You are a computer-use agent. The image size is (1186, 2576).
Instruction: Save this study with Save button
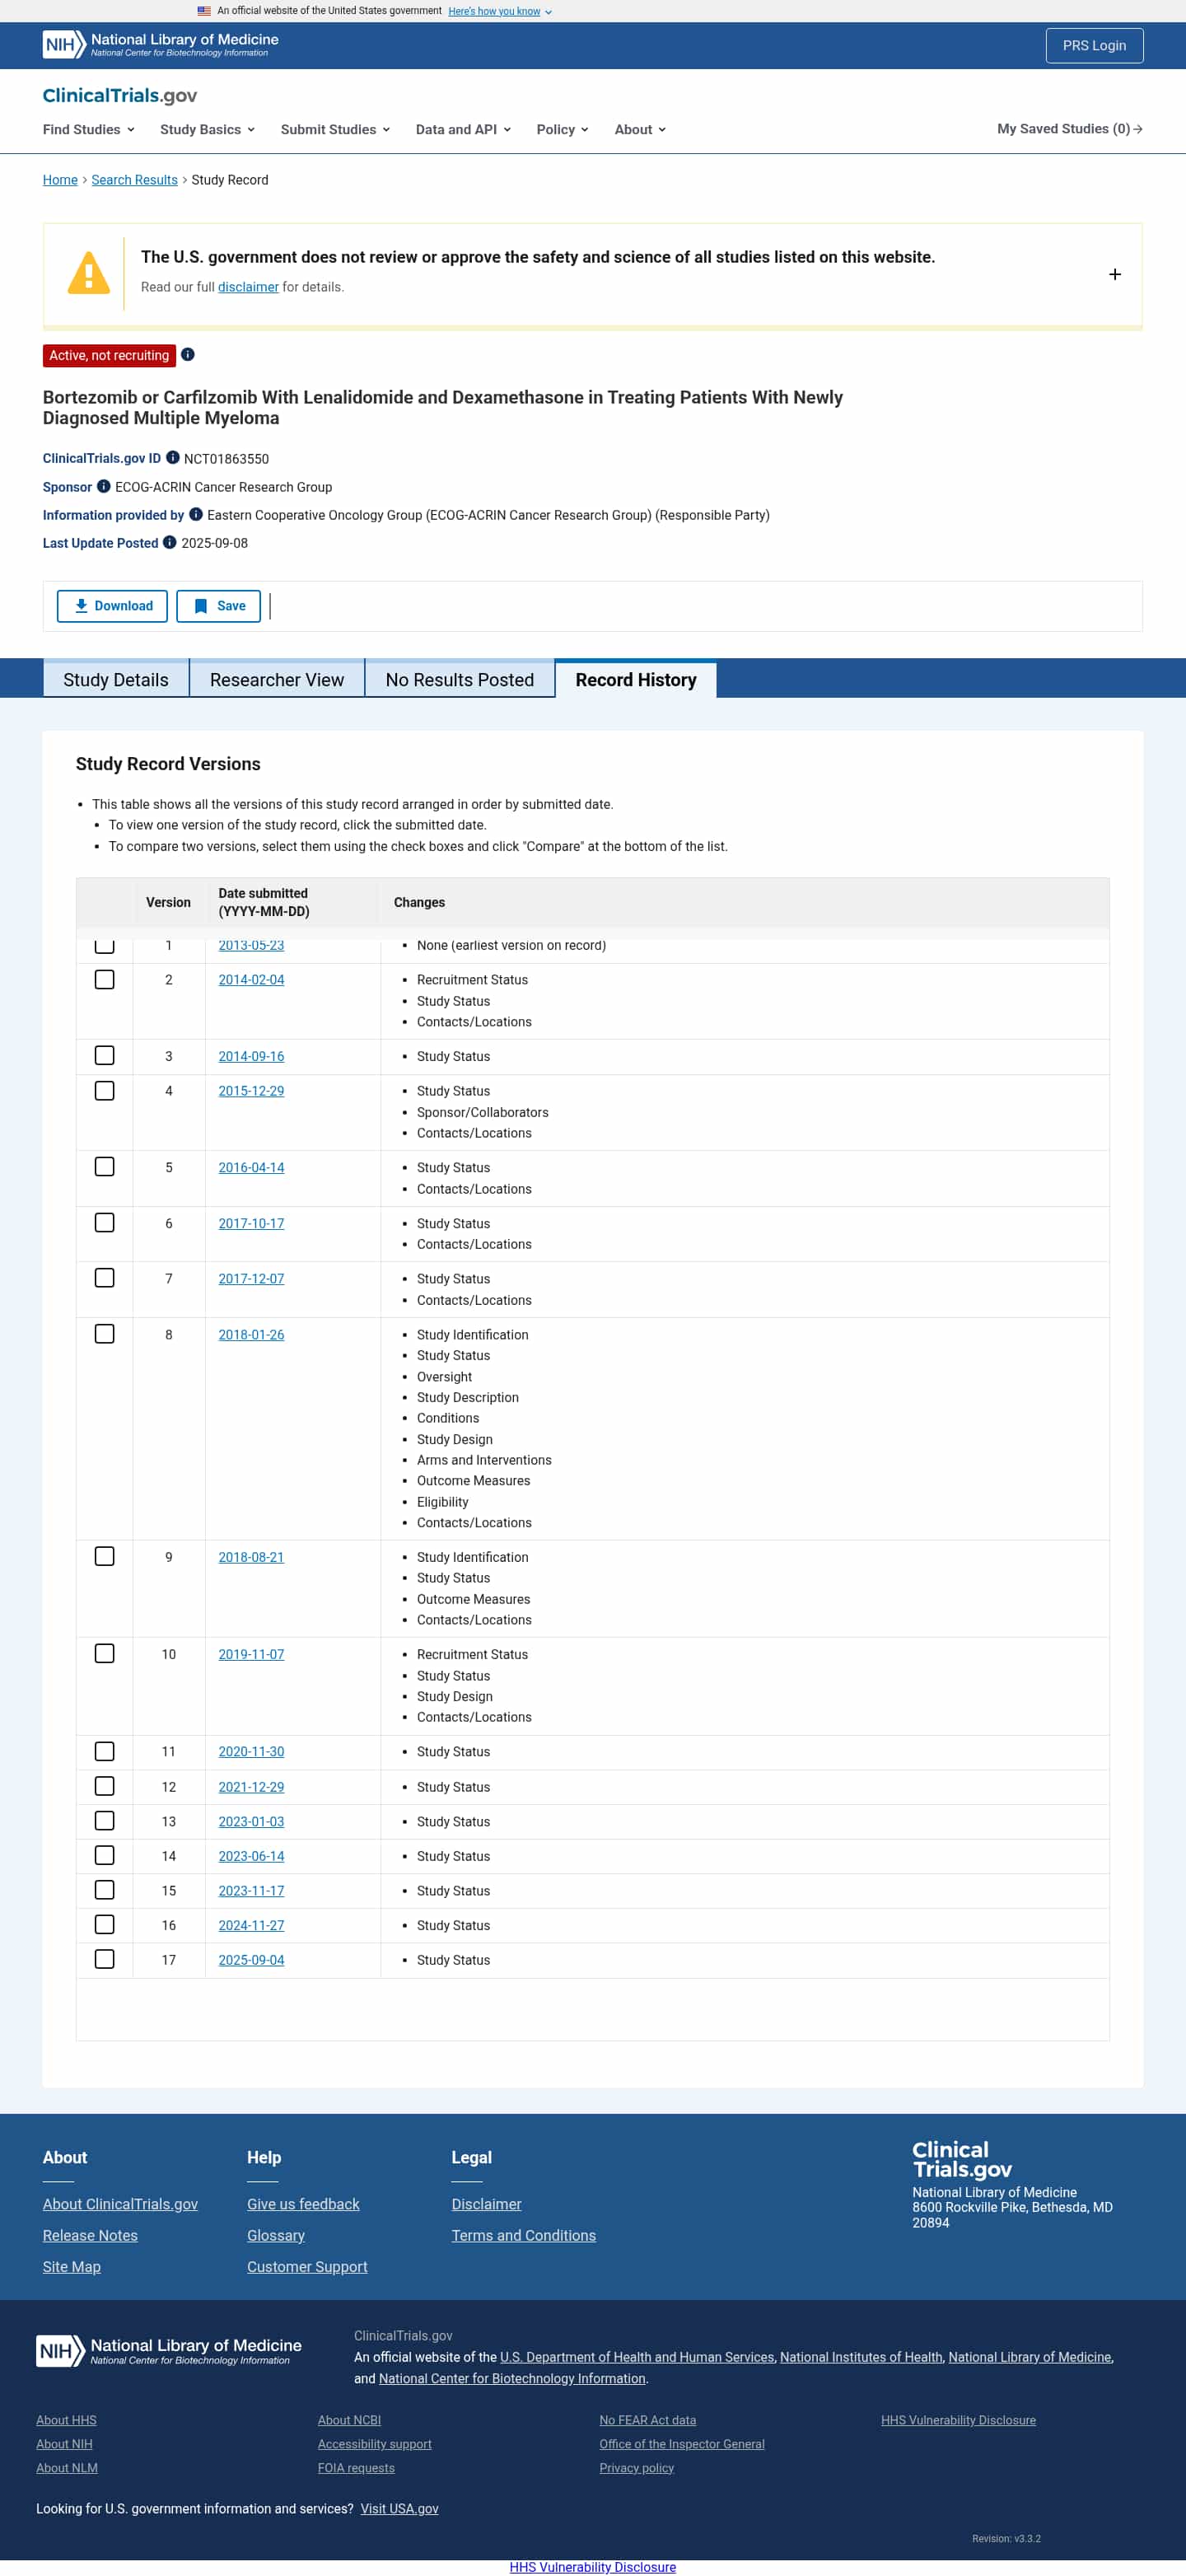coord(218,606)
